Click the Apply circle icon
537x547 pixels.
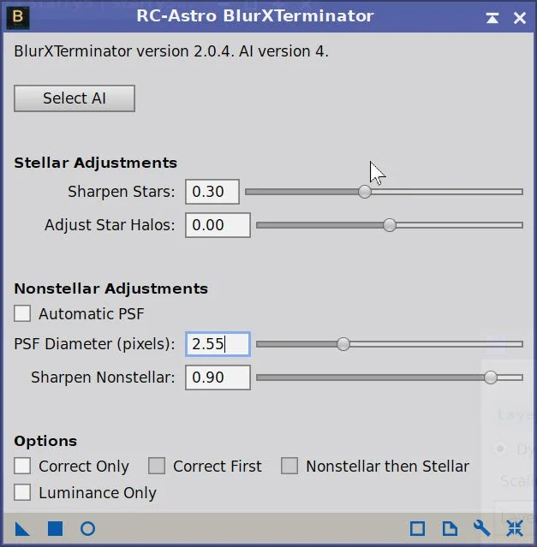pyautogui.click(x=87, y=528)
